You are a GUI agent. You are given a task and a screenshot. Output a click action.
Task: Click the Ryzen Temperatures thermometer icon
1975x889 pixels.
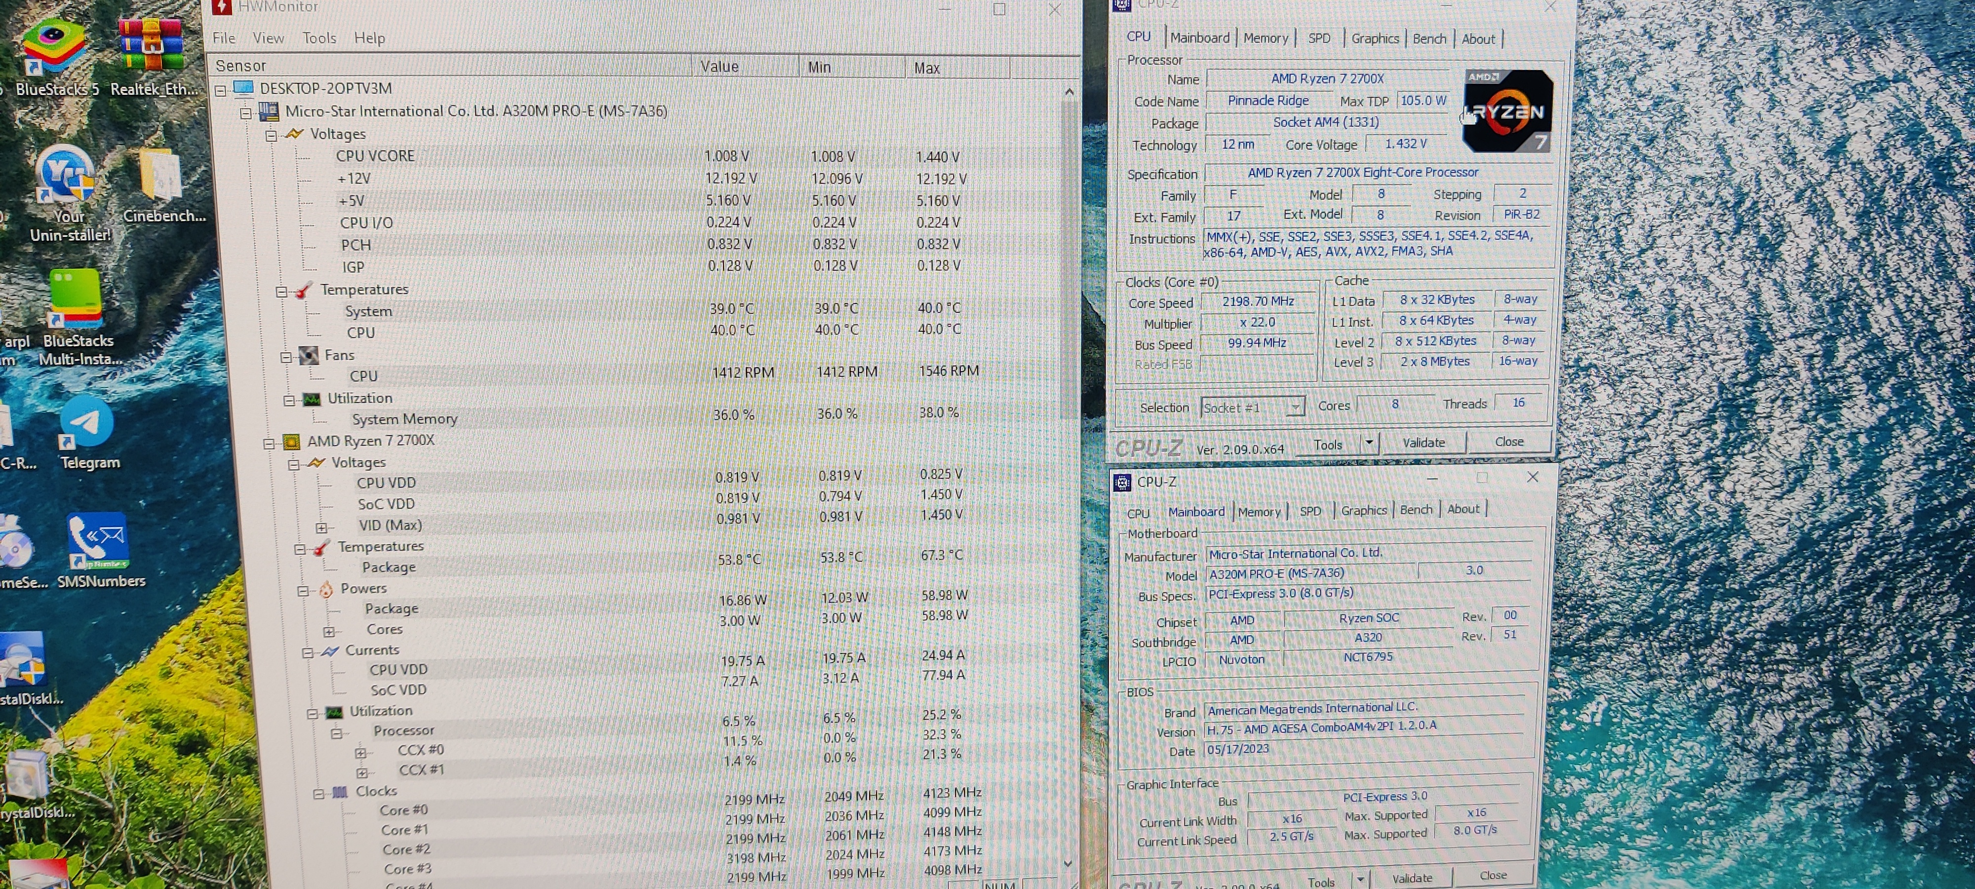322,547
